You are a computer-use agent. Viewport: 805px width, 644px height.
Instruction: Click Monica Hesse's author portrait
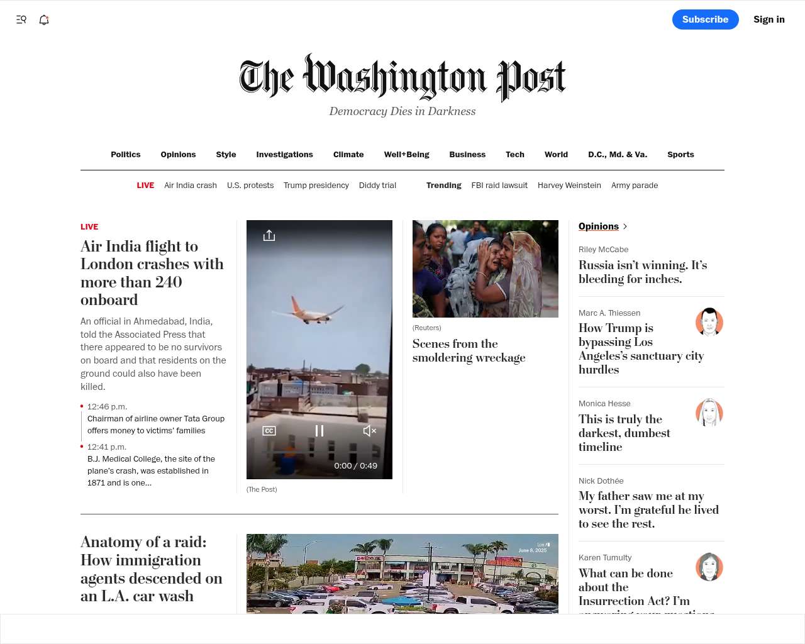point(709,413)
